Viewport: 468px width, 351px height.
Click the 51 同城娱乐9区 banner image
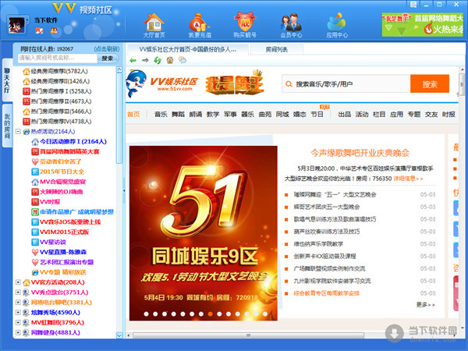pyautogui.click(x=204, y=233)
